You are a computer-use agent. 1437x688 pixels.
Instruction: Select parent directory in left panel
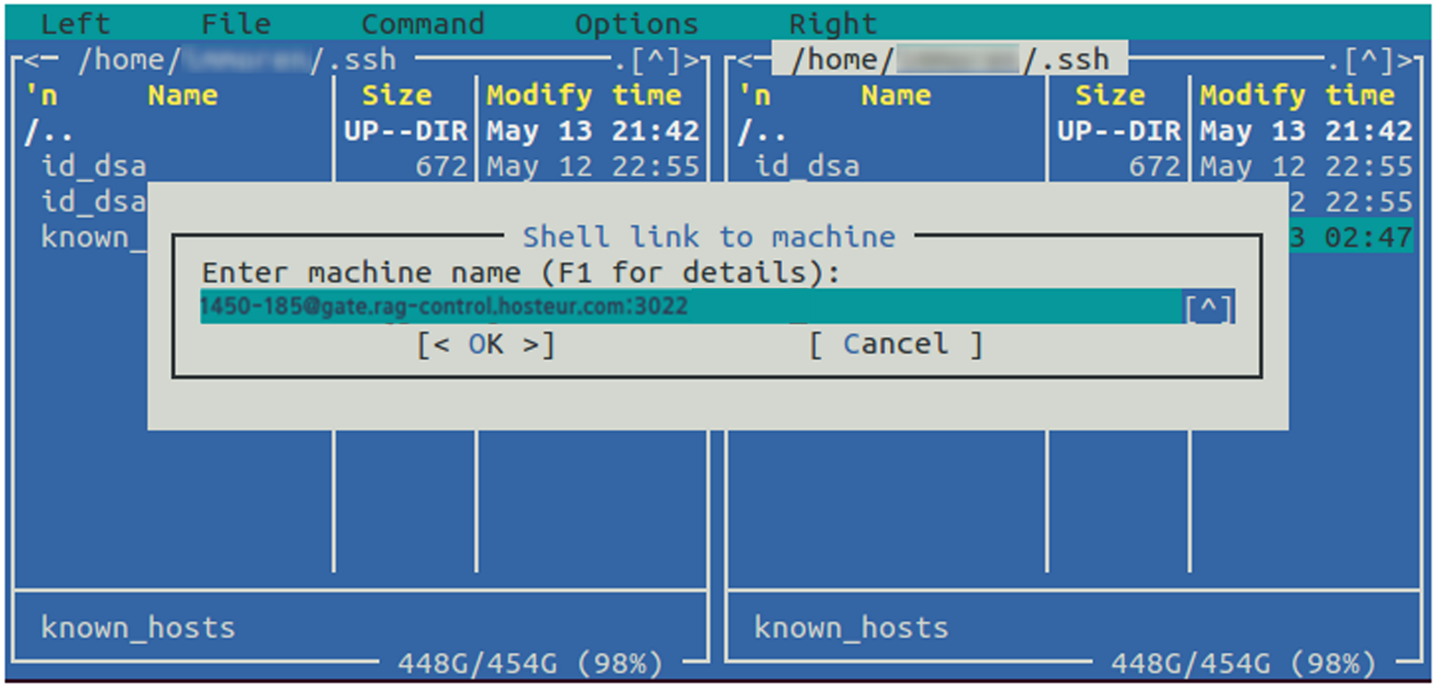[x=46, y=132]
